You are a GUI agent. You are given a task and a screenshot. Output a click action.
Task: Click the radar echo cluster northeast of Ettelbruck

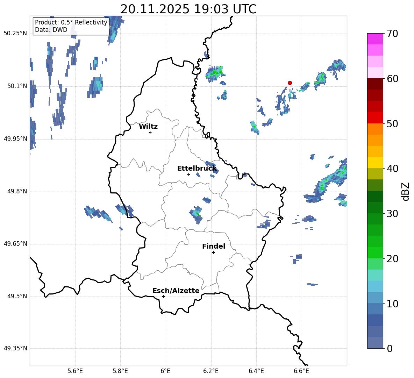coord(212,167)
